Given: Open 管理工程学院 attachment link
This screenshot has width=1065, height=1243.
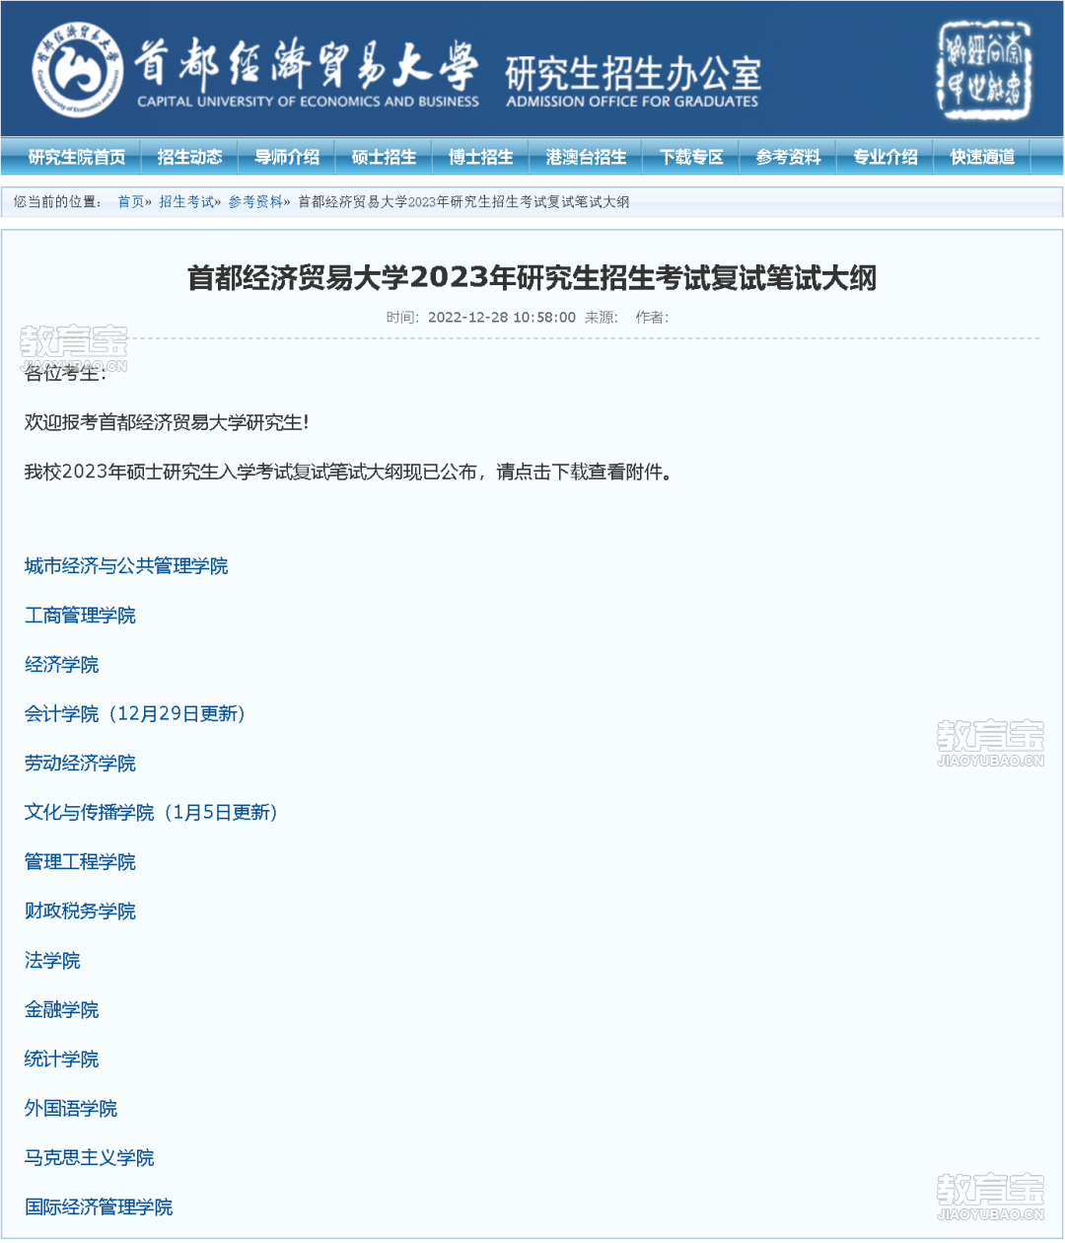Looking at the screenshot, I should 80,862.
